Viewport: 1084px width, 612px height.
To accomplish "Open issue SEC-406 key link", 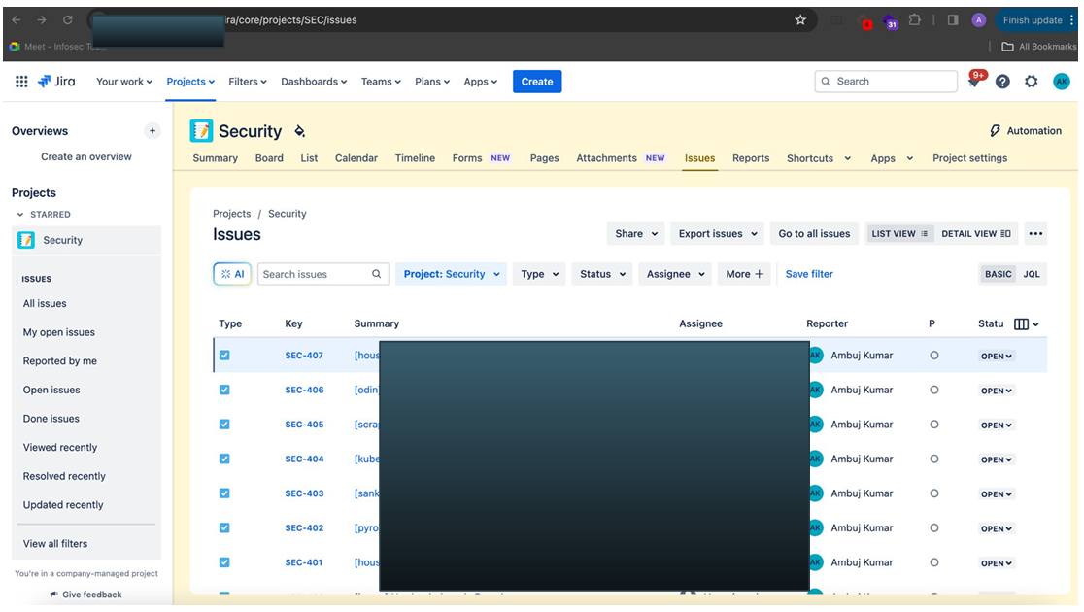I will point(304,390).
